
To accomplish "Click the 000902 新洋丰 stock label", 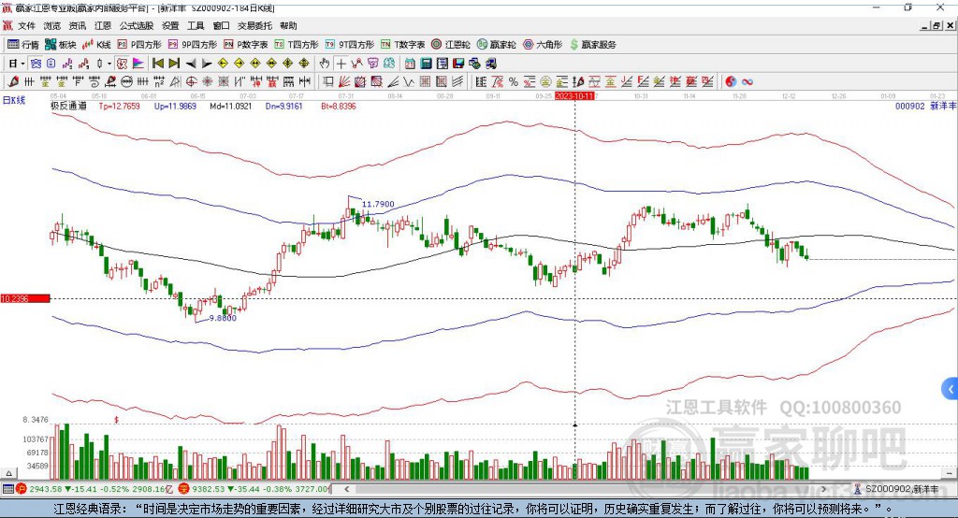I will tap(925, 106).
